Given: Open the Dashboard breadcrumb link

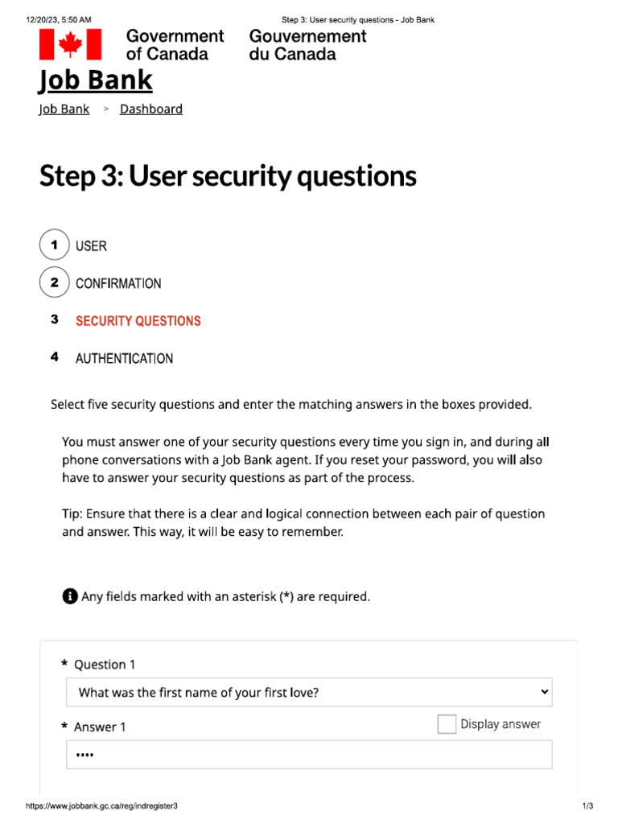Looking at the screenshot, I should pyautogui.click(x=151, y=109).
